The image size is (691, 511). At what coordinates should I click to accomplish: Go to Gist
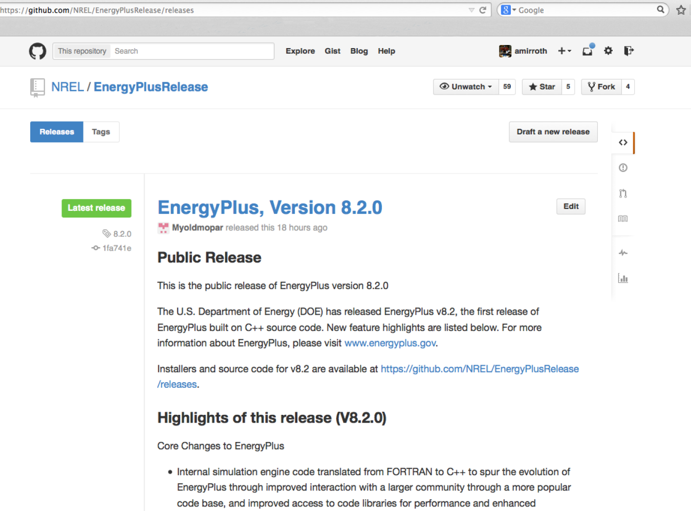coord(332,51)
